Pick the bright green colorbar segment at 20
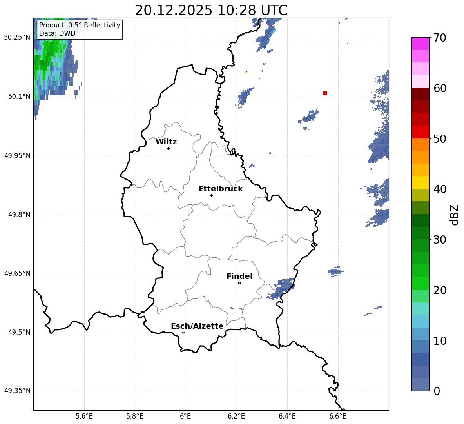This screenshot has height=424, width=464. 420,283
